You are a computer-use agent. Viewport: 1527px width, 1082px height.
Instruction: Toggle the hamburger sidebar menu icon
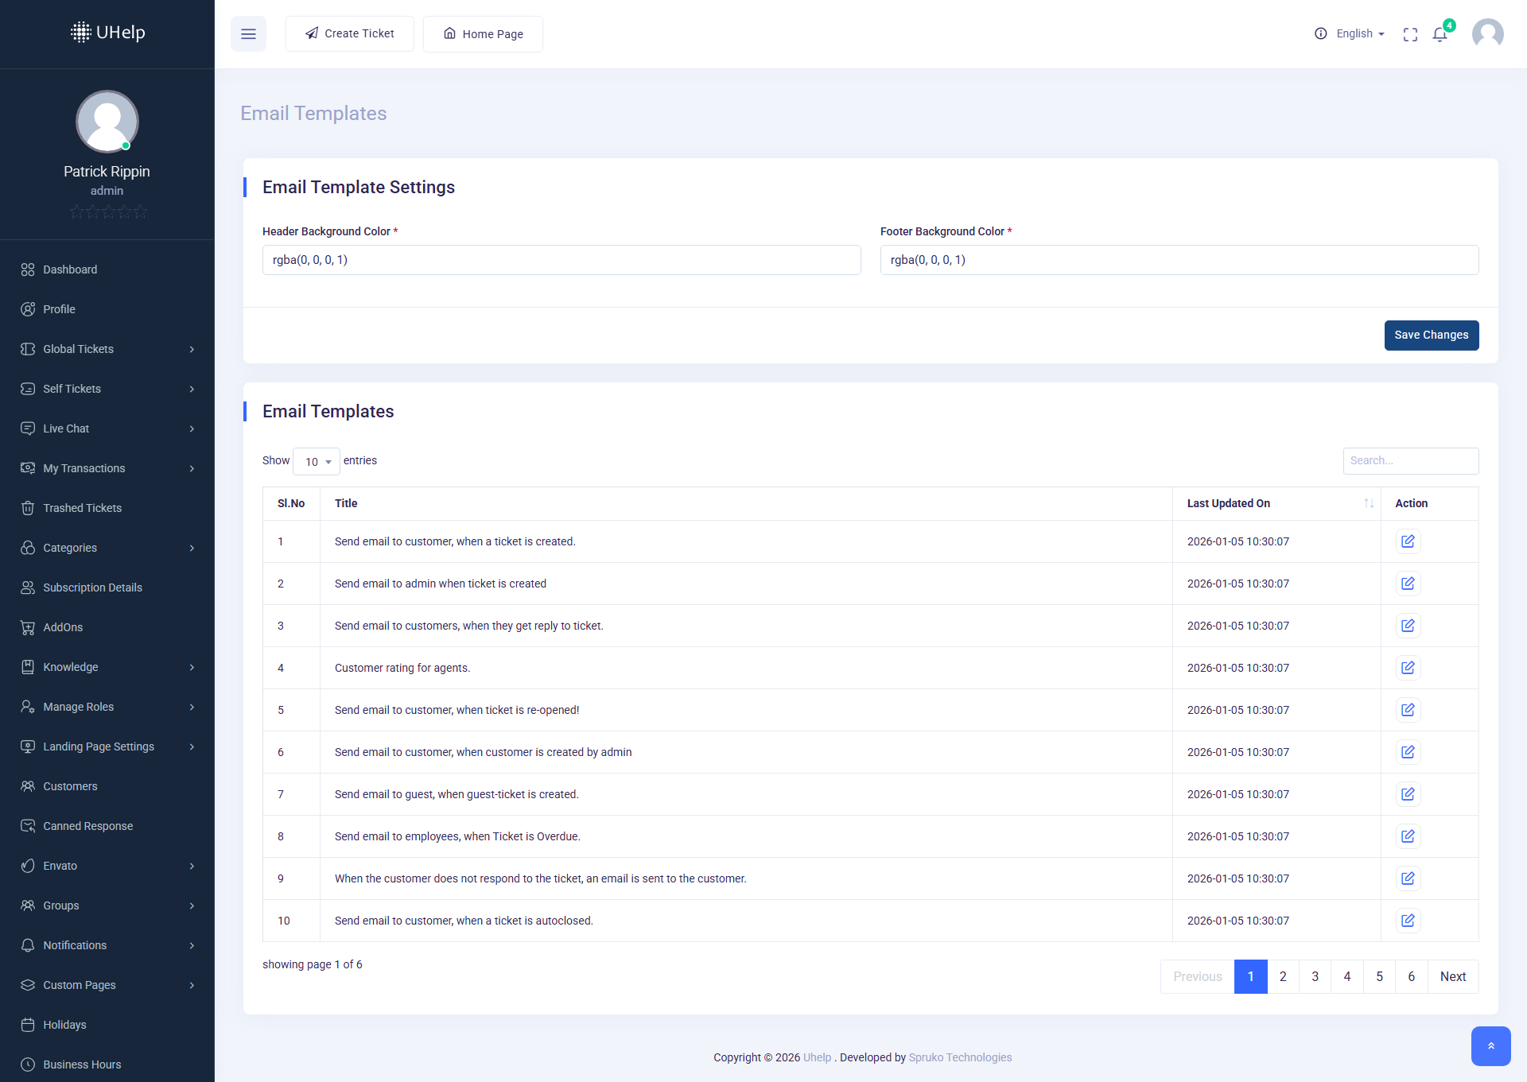click(x=248, y=34)
